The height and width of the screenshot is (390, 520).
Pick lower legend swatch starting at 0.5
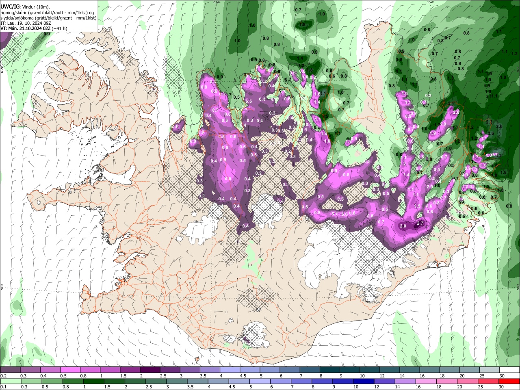[x=52, y=381]
